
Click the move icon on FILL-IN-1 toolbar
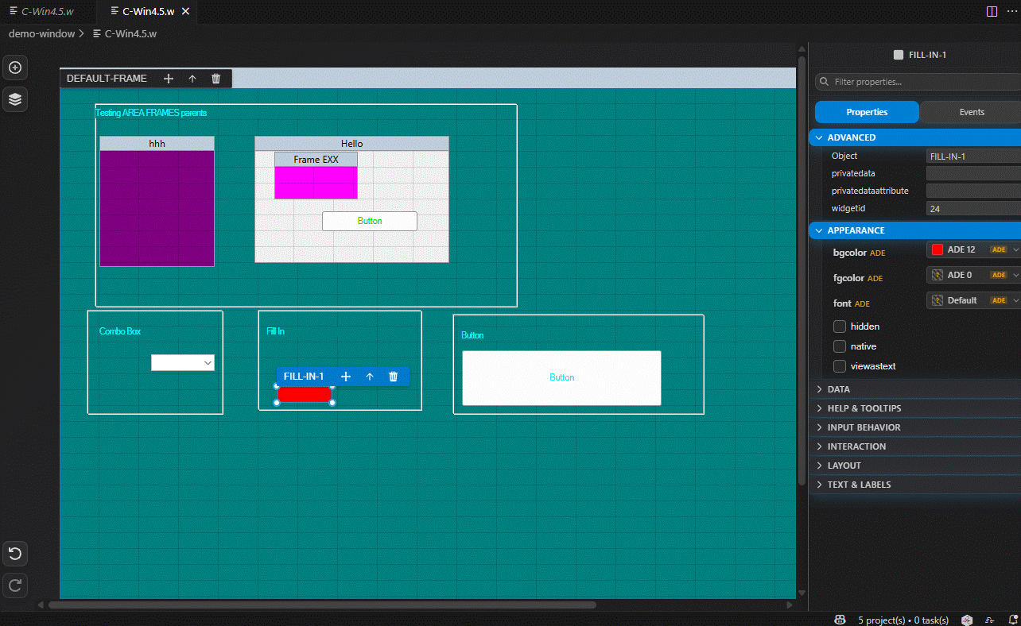coord(346,377)
